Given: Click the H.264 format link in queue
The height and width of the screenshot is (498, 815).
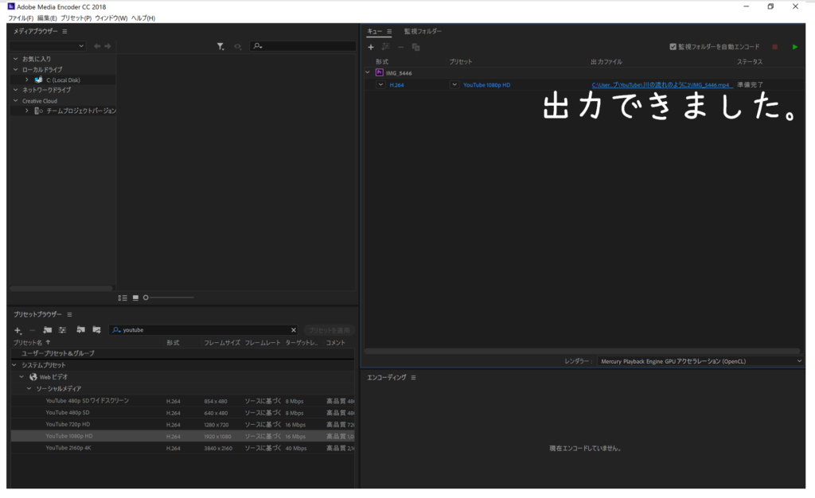Looking at the screenshot, I should 396,84.
